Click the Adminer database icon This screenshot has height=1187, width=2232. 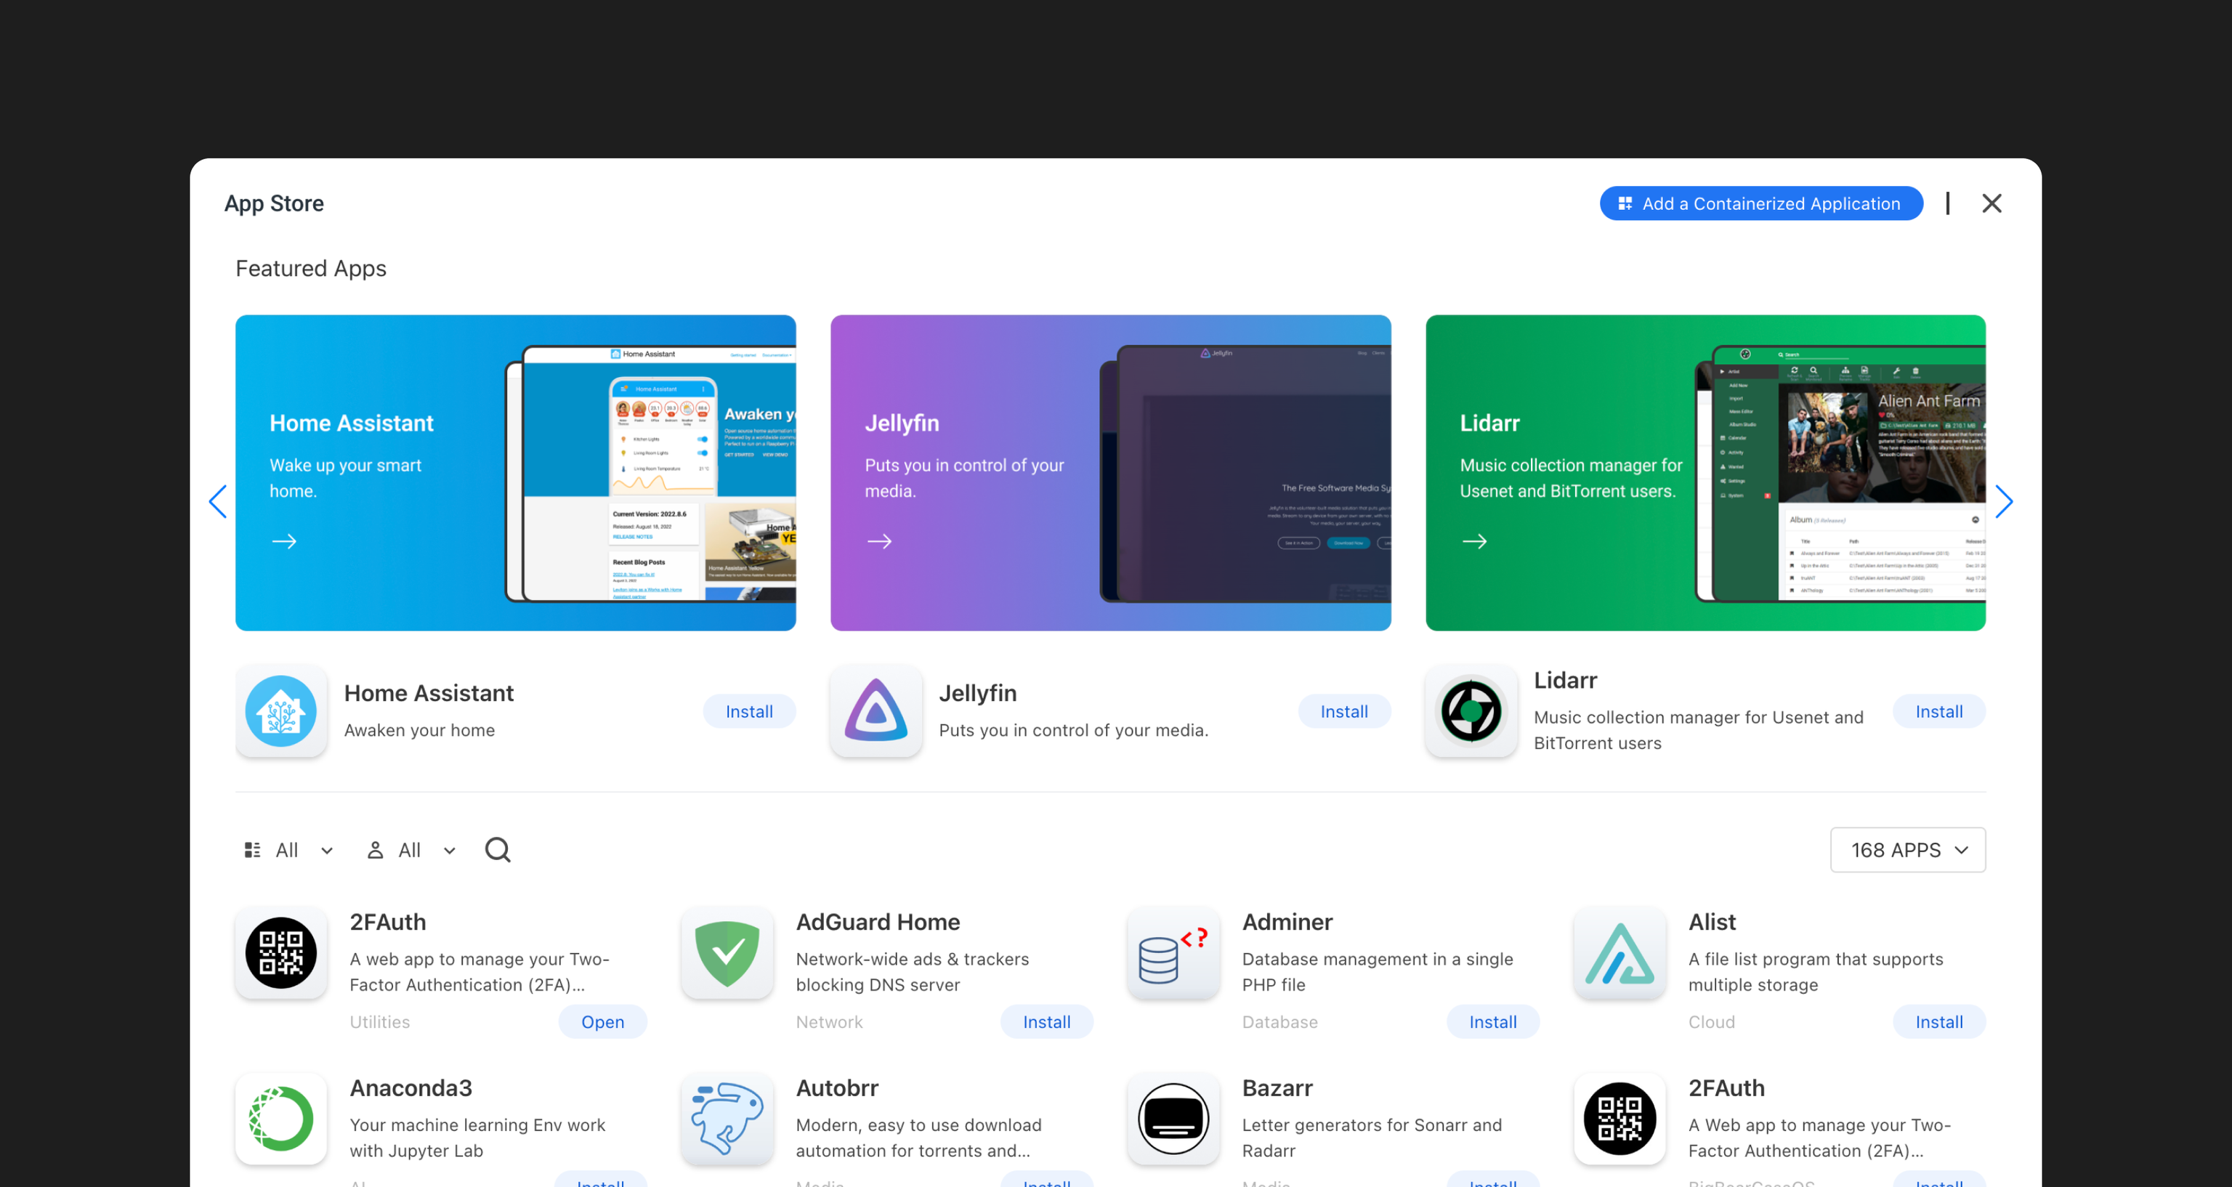(x=1173, y=953)
